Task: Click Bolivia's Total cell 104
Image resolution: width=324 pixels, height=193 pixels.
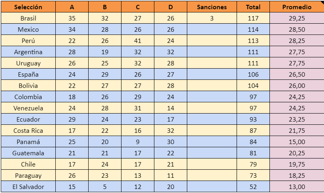Action: click(253, 85)
